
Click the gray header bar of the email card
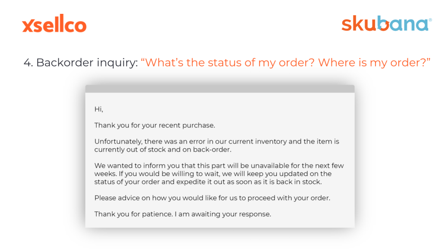[x=220, y=89]
